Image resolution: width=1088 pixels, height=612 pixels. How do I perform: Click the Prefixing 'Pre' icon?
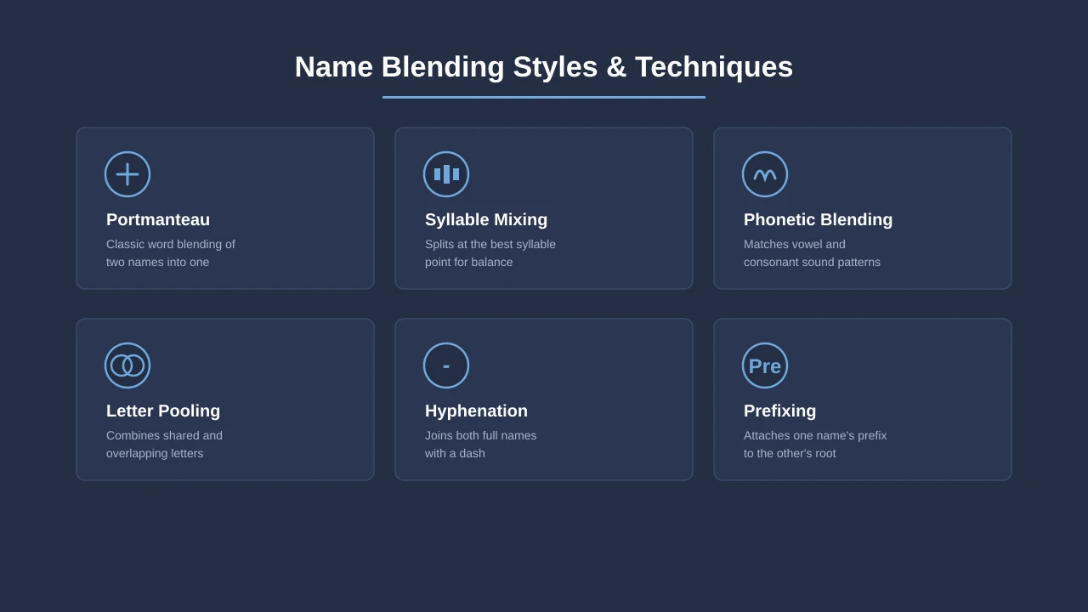(x=765, y=365)
